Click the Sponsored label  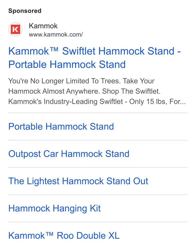coord(25,11)
